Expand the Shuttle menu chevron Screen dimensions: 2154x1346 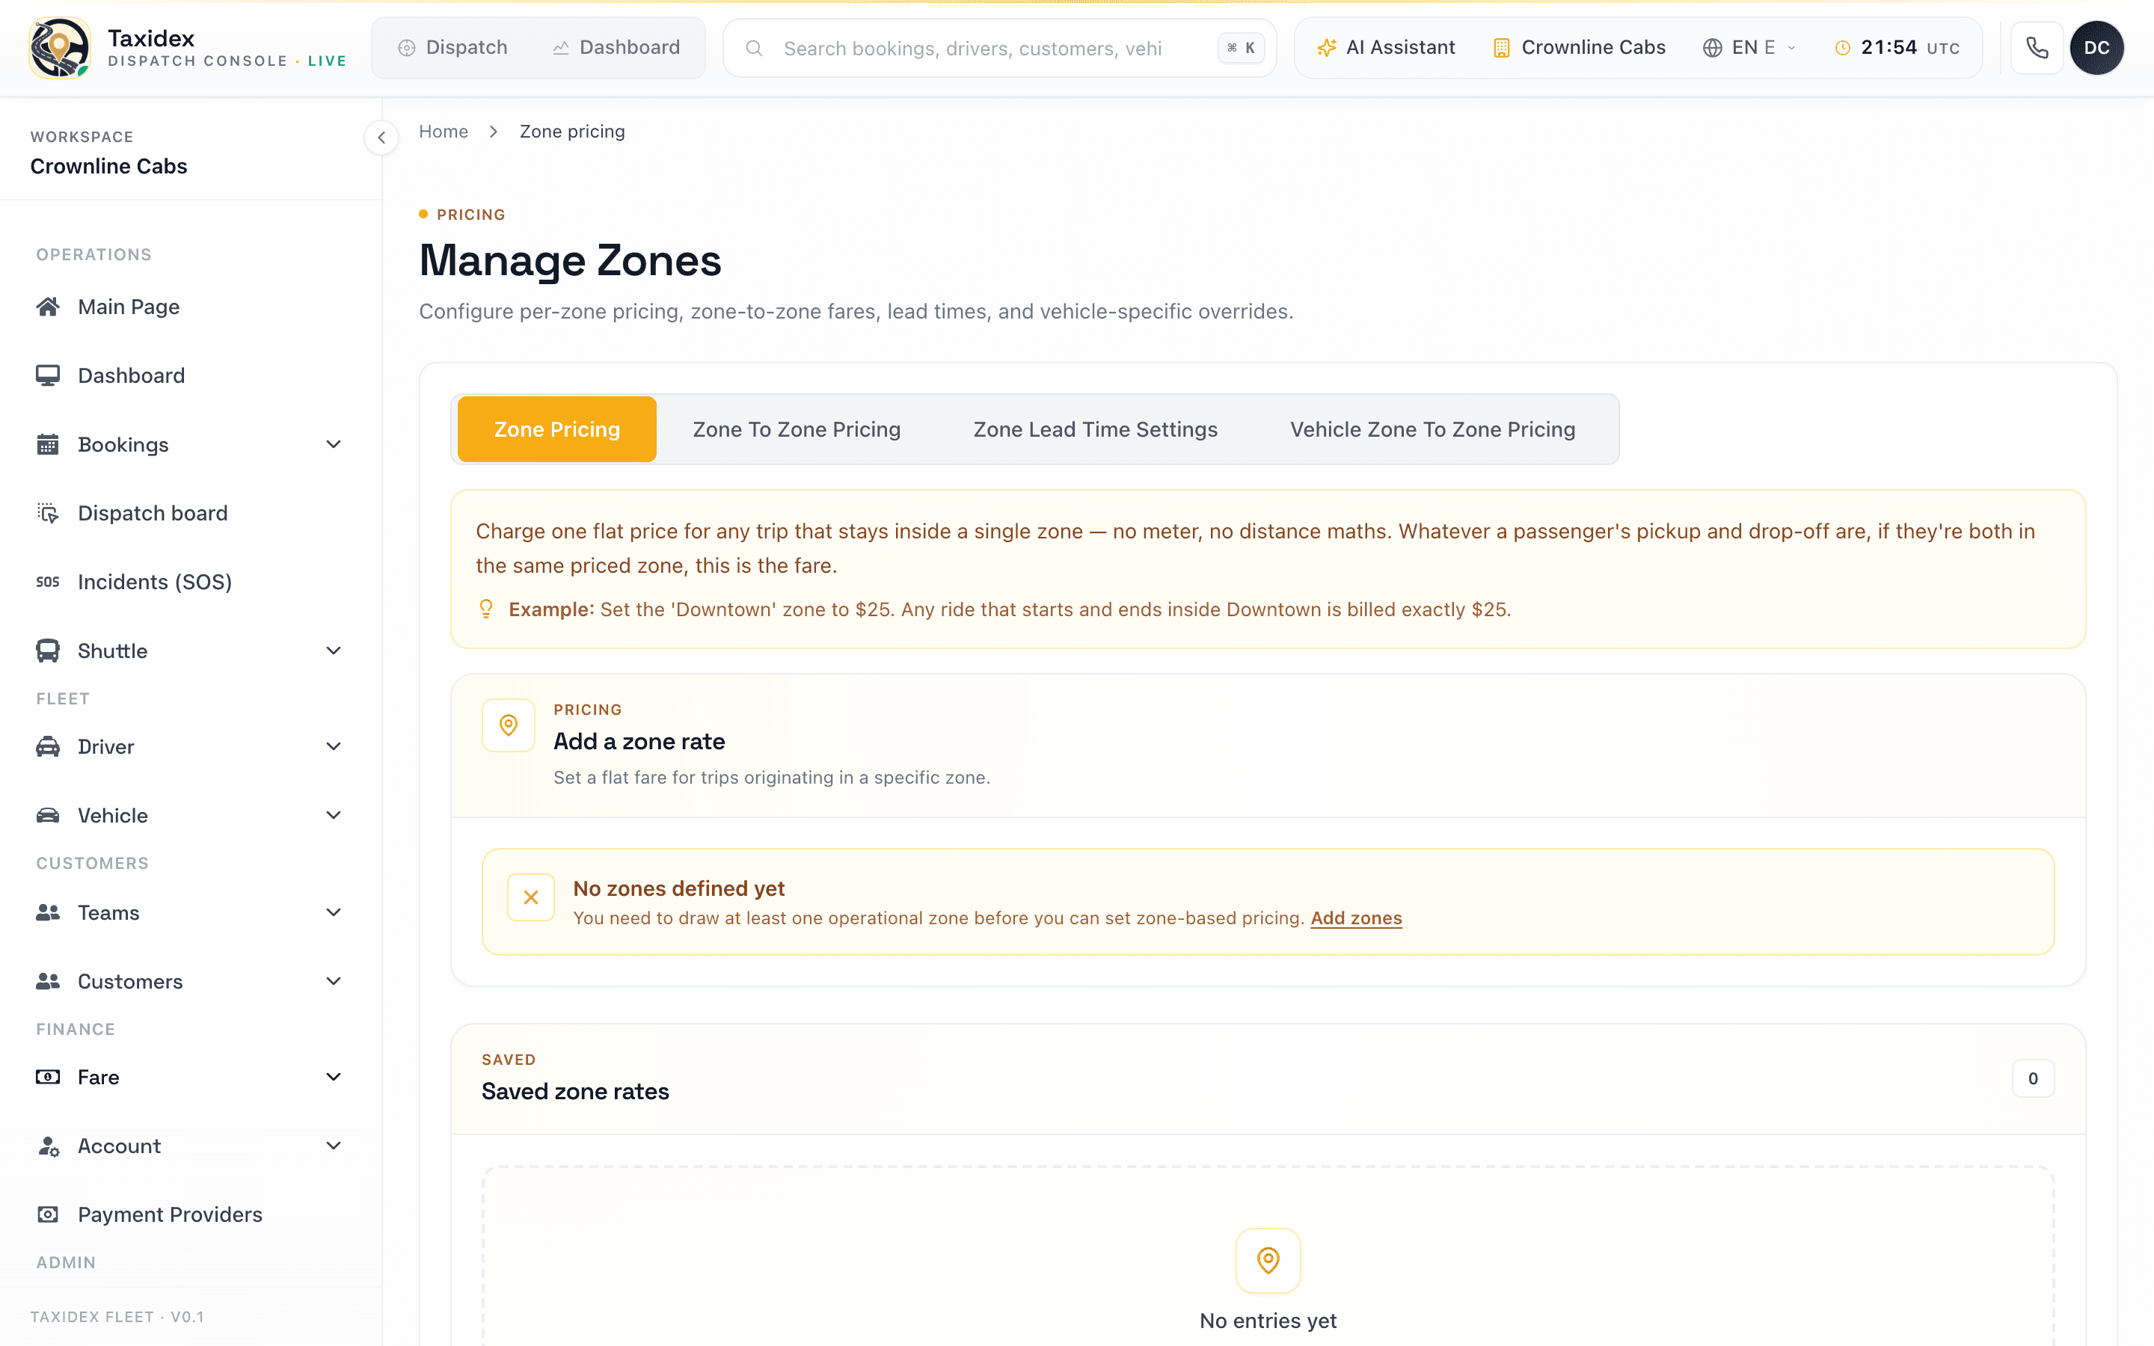(334, 651)
